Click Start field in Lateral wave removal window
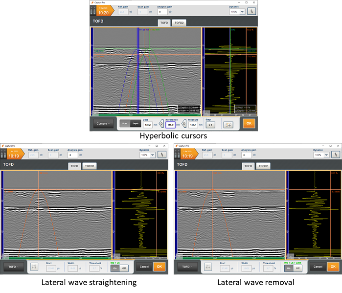Image resolution: width=342 pixels, height=293 pixels. pos(225,268)
